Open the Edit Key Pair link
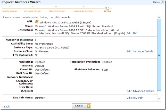This screenshot has width=166, height=110. [135, 98]
